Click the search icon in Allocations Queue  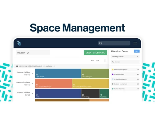coord(113,62)
